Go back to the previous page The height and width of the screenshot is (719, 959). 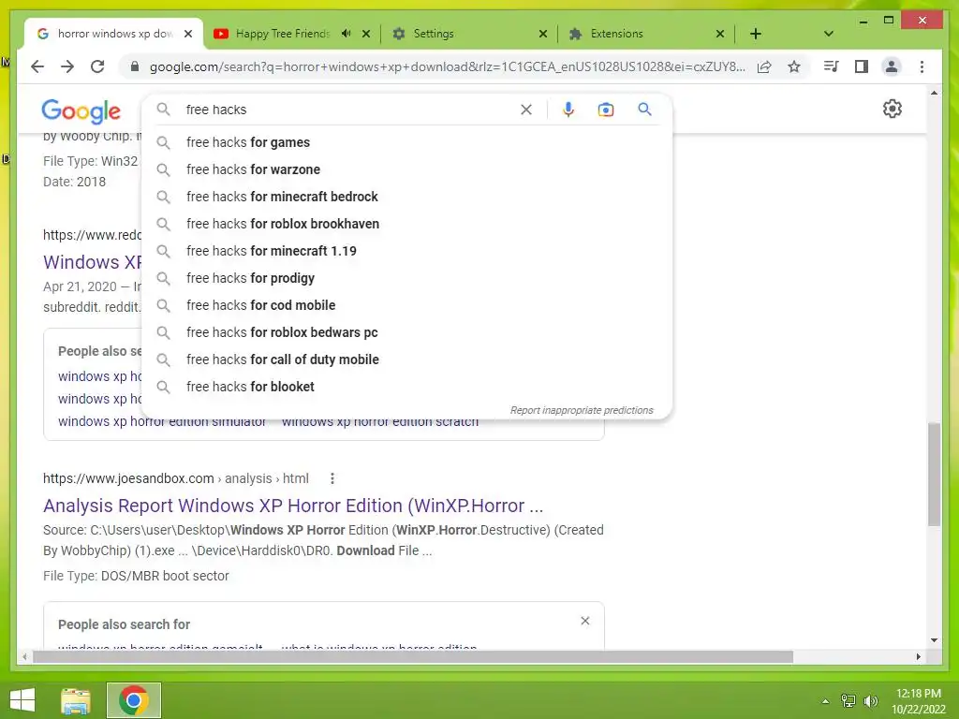coord(37,66)
